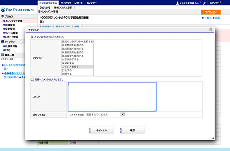This screenshot has height=151, width=230.
Task: Select レポート情報 in the sidebar
Action: point(12,37)
